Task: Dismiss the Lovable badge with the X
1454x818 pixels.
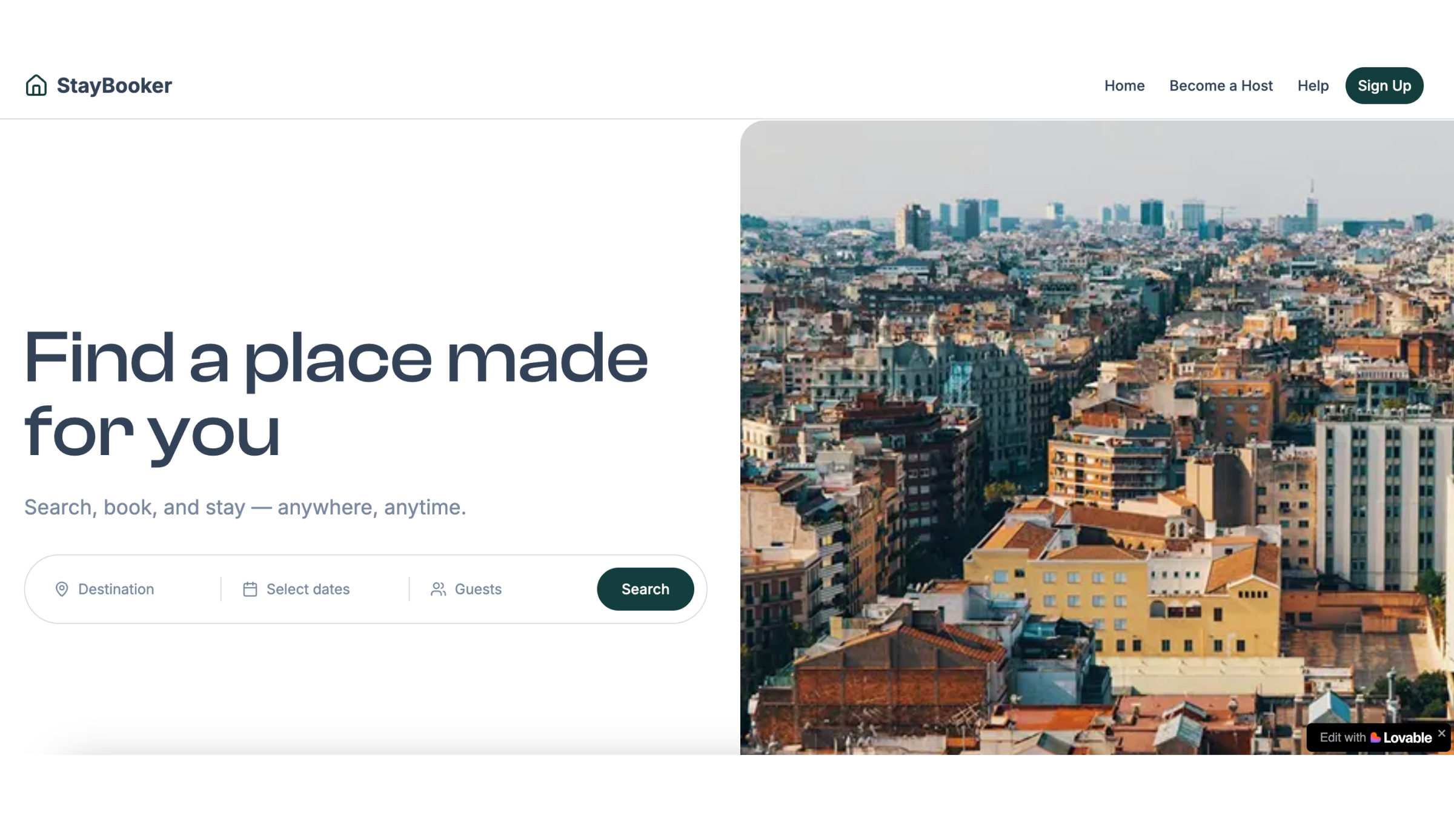Action: [x=1442, y=733]
